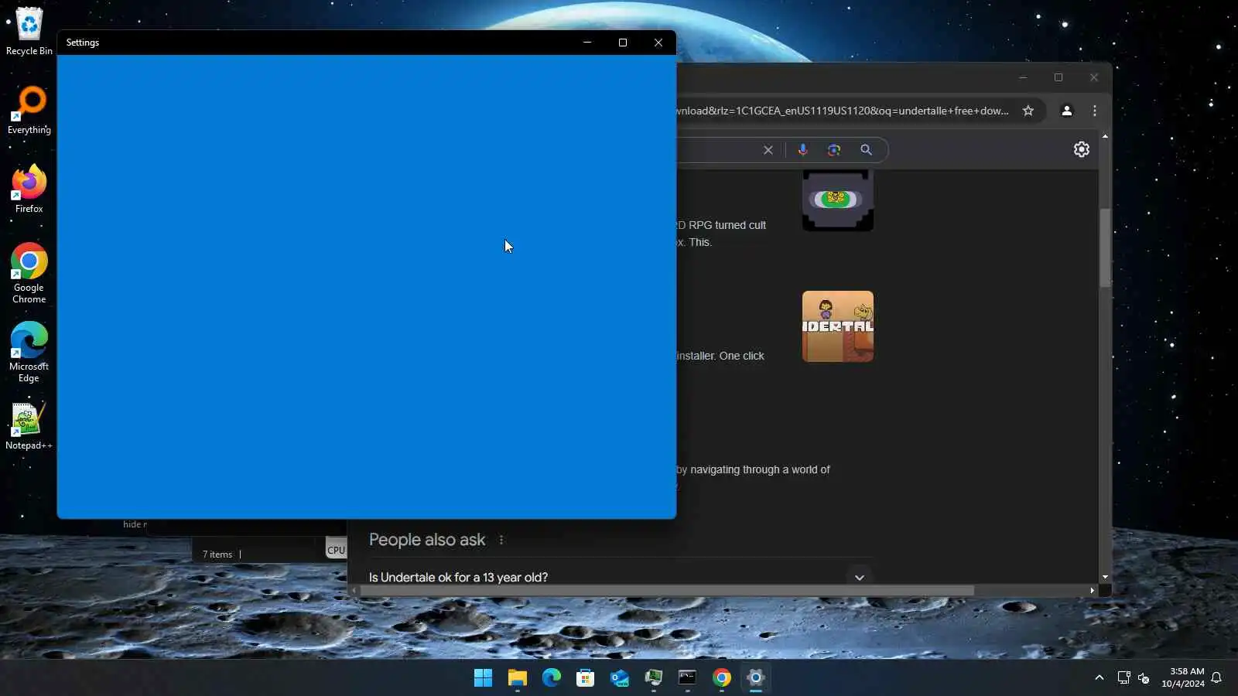Open the clock and date flyout
The width and height of the screenshot is (1238, 696).
coord(1182,677)
